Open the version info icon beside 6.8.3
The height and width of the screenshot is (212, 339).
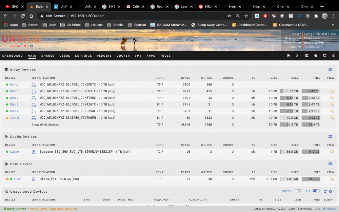click(x=31, y=46)
